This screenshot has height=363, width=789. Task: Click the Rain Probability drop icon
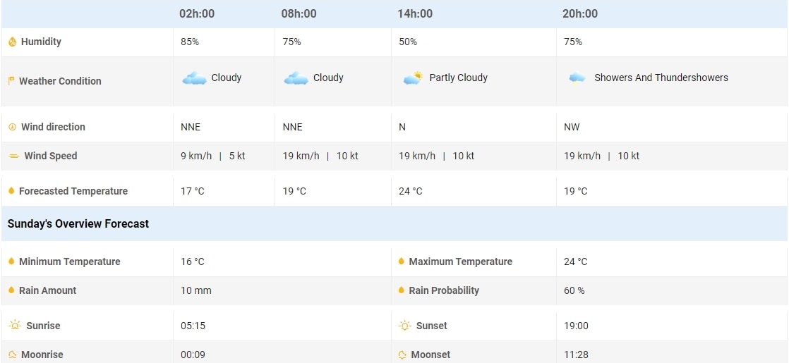click(x=402, y=290)
